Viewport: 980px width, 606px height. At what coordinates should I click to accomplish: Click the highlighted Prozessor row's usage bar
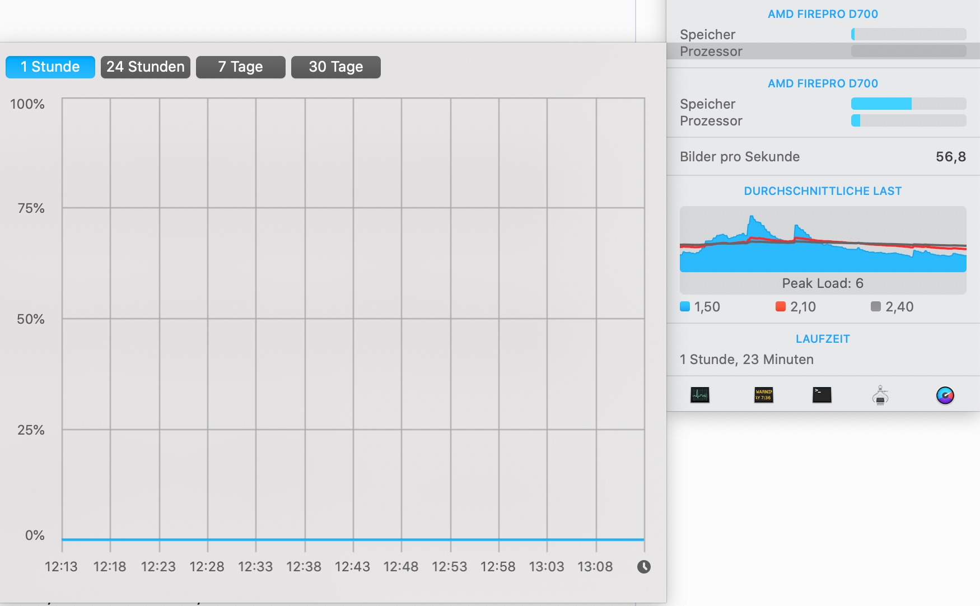click(909, 51)
